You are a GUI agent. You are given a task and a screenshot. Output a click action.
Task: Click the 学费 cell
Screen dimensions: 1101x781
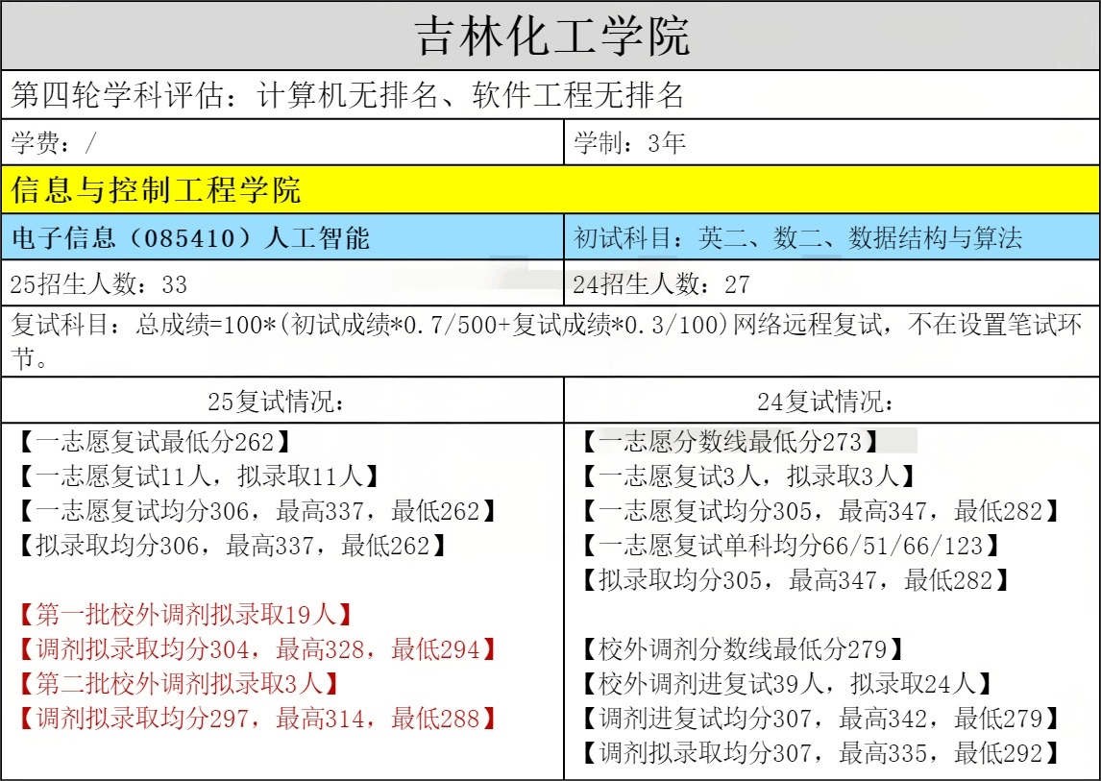[54, 143]
